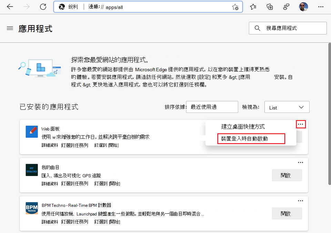Click the 匯入、導出及可視化 GPS 追蹤 description
This screenshot has height=233, width=331.
71,176
